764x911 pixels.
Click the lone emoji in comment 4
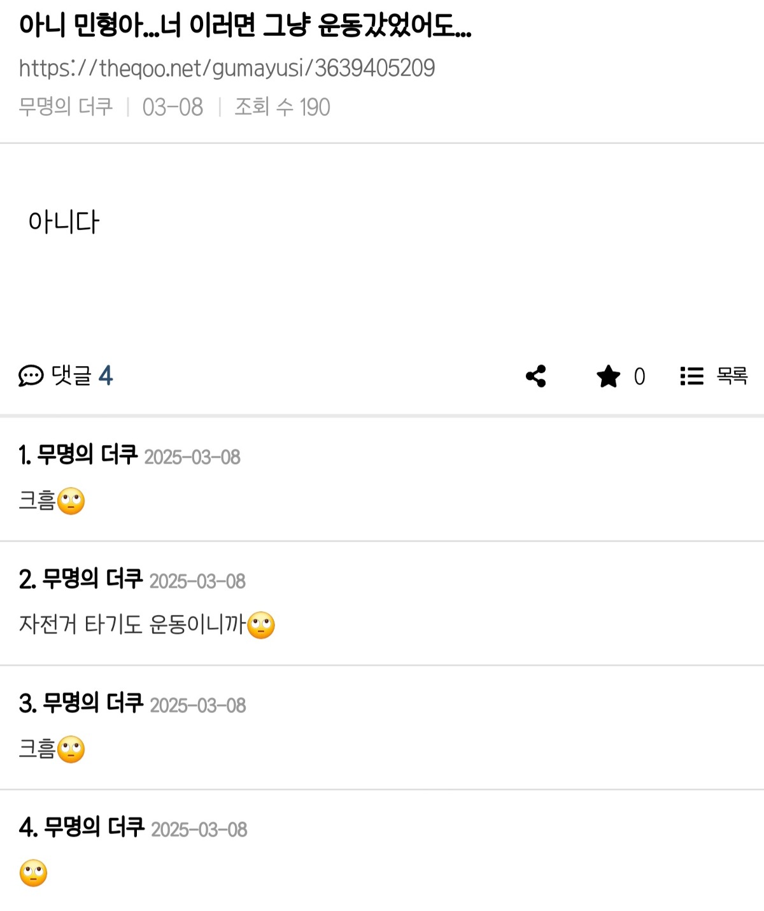tap(33, 873)
